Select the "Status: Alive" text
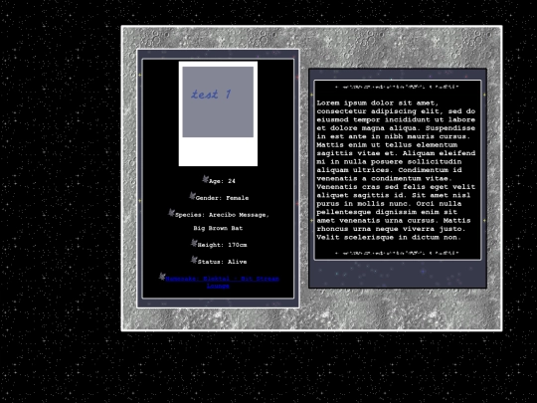 (223, 262)
